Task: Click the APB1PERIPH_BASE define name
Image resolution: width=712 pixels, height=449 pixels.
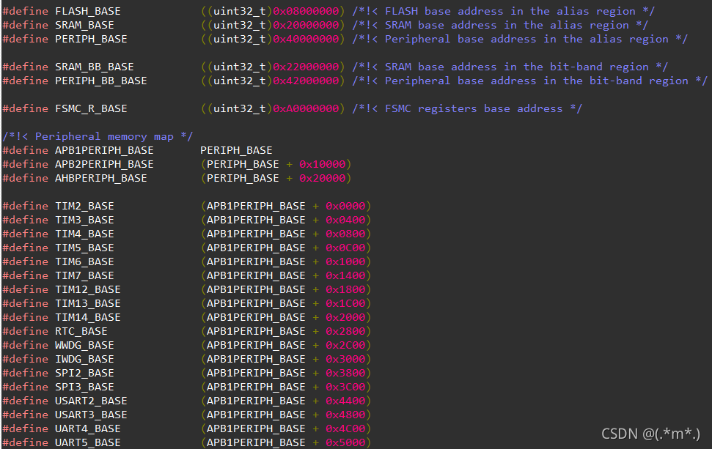Action: [104, 151]
